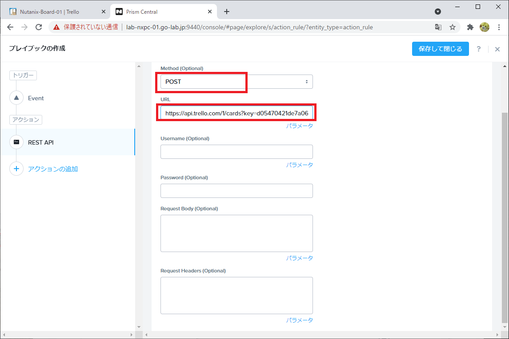Image resolution: width=509 pixels, height=339 pixels.
Task: Focus the Username input field
Action: coord(236,152)
